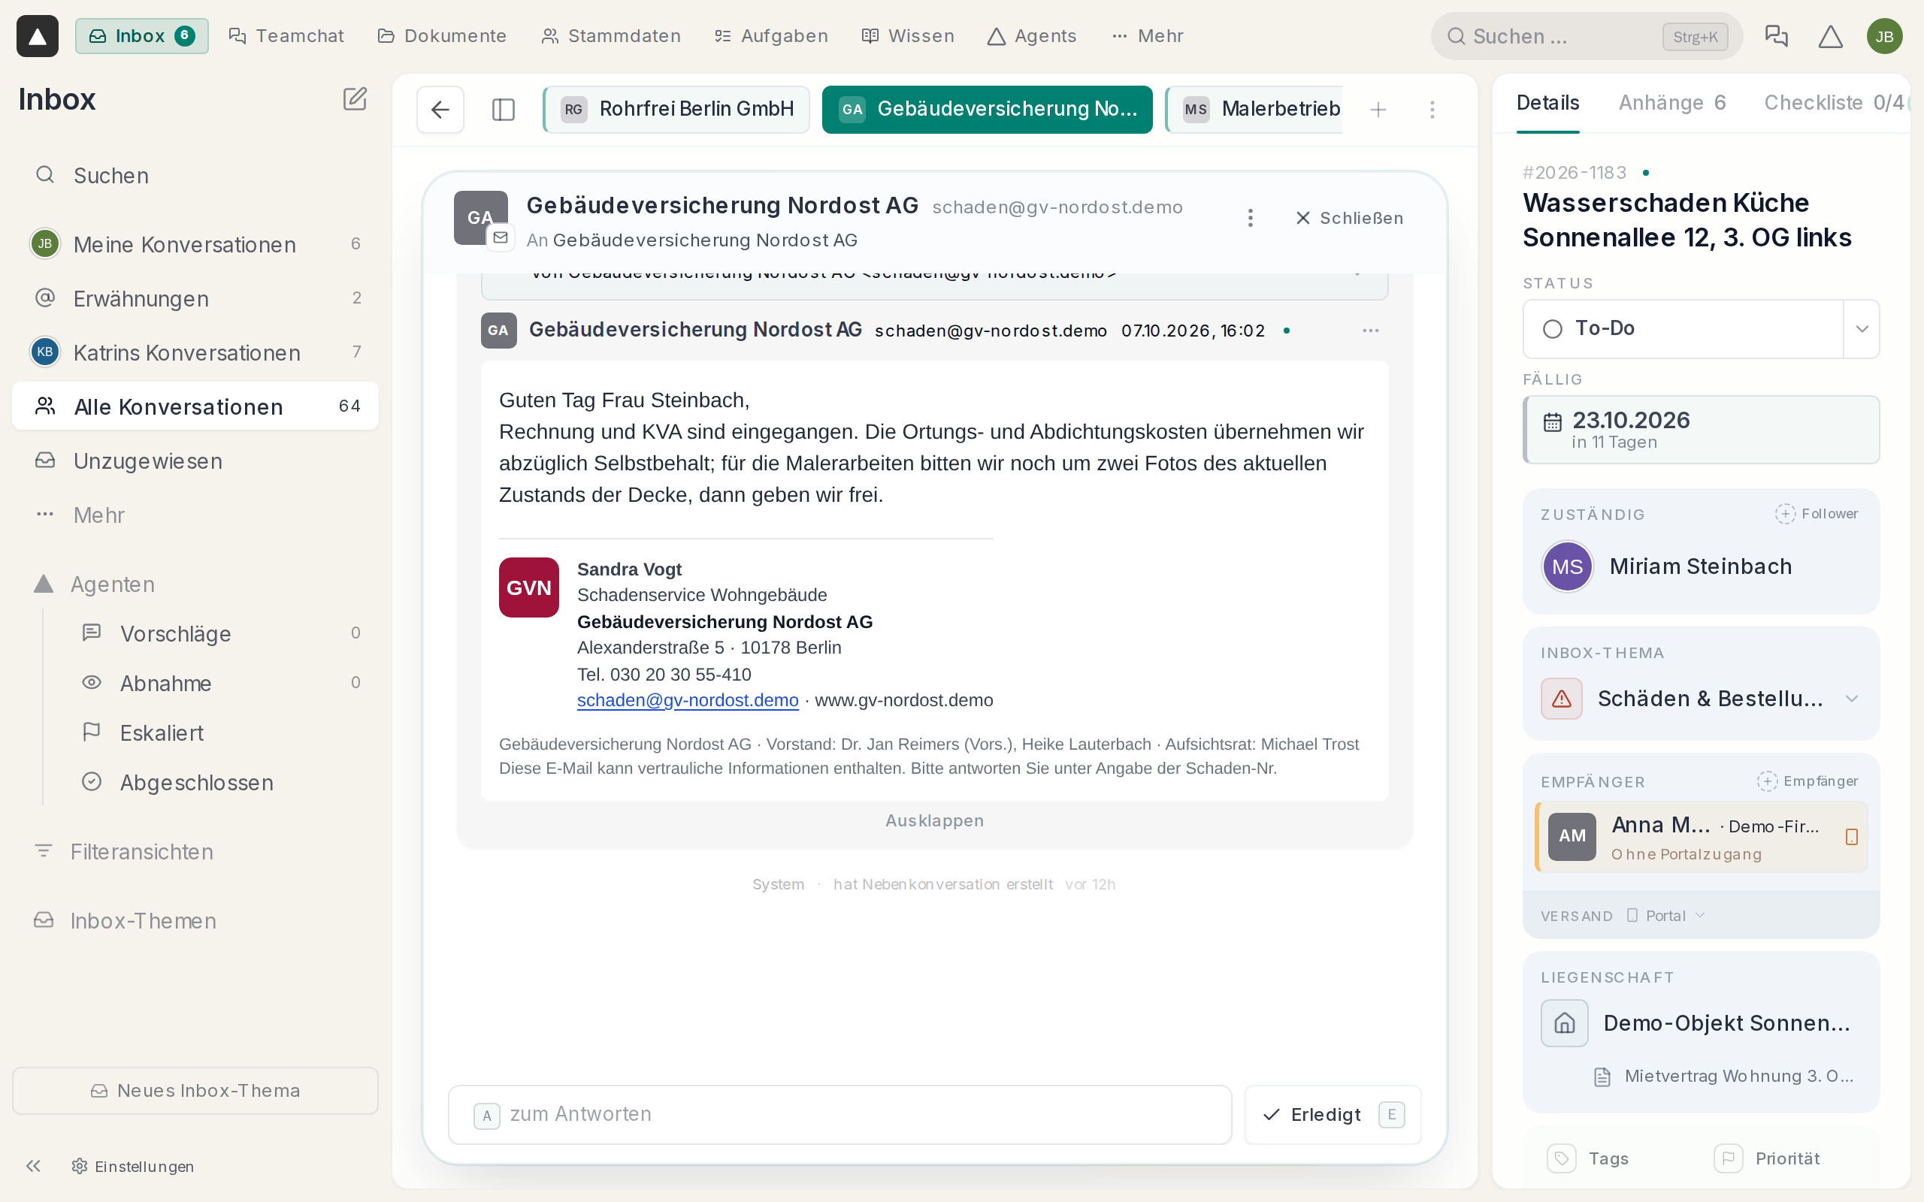Switch to the Anhänge 6 tab
The height and width of the screenshot is (1202, 1924).
pos(1672,103)
